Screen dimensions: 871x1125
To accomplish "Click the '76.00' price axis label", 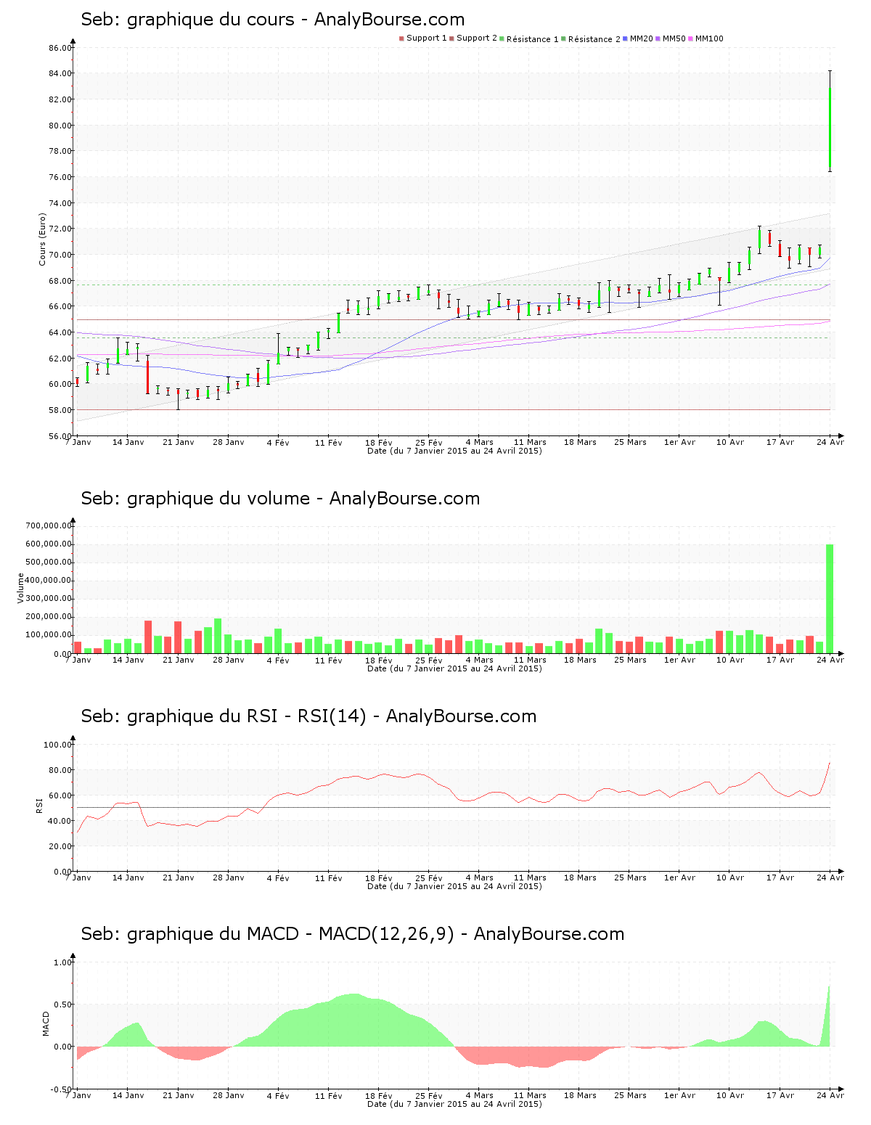I will click(x=60, y=177).
